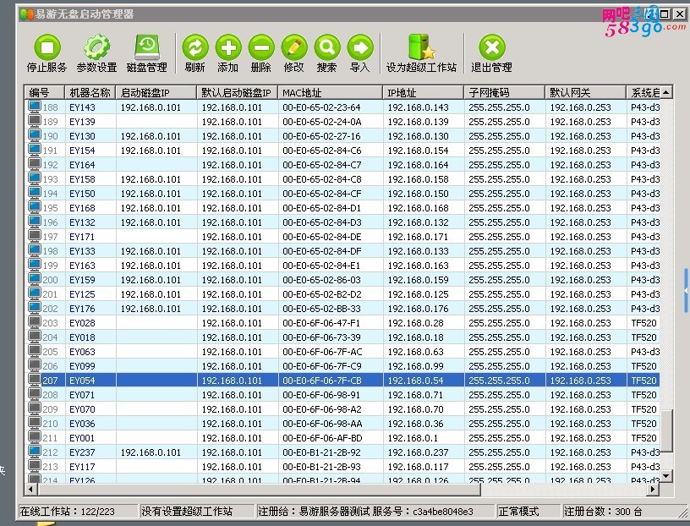Select machine name EY143
Viewport: 690px width, 526px height.
point(82,107)
